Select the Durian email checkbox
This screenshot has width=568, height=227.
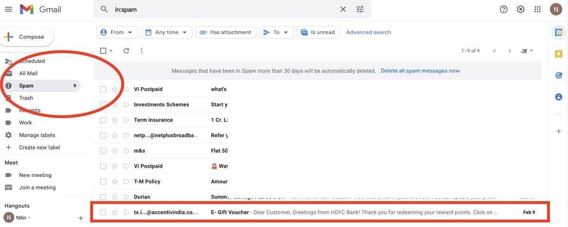pos(103,197)
